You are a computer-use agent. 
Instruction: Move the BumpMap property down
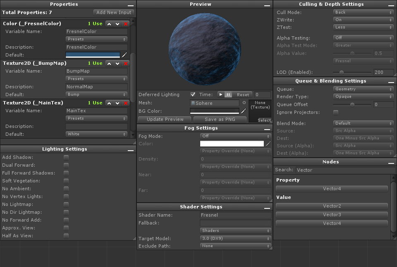tap(117, 64)
